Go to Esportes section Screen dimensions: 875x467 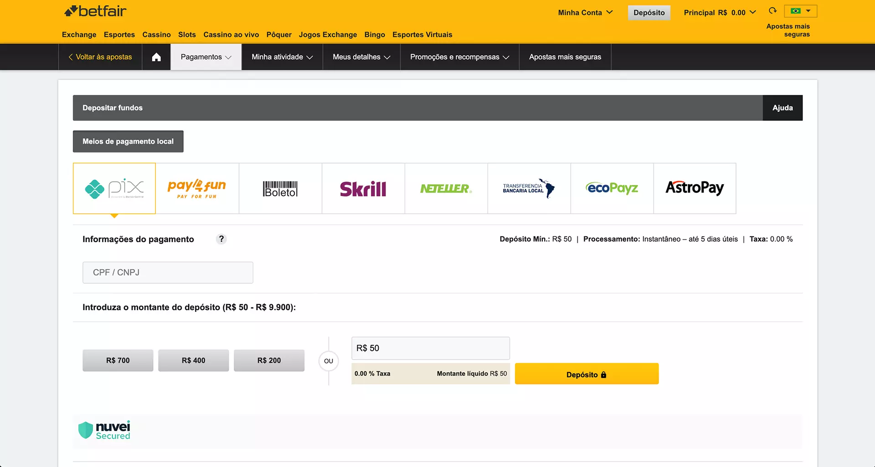click(x=119, y=35)
